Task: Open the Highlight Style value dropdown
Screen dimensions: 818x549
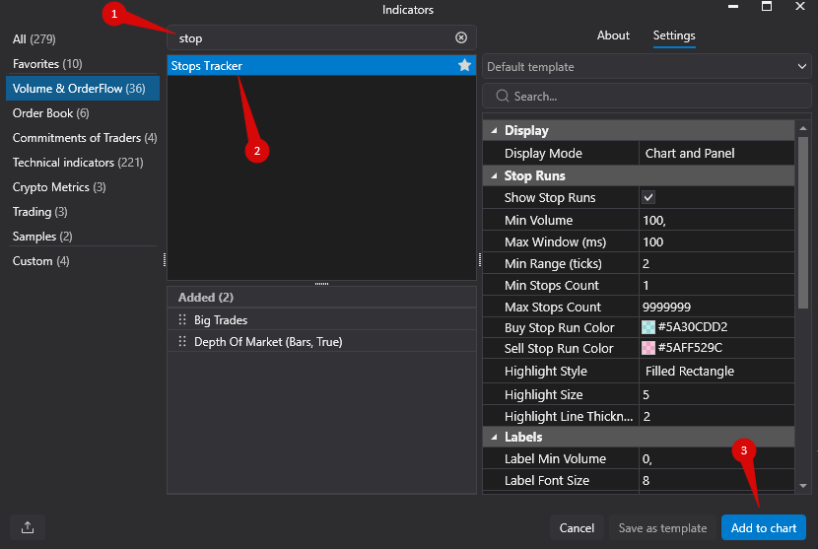Action: tap(716, 371)
